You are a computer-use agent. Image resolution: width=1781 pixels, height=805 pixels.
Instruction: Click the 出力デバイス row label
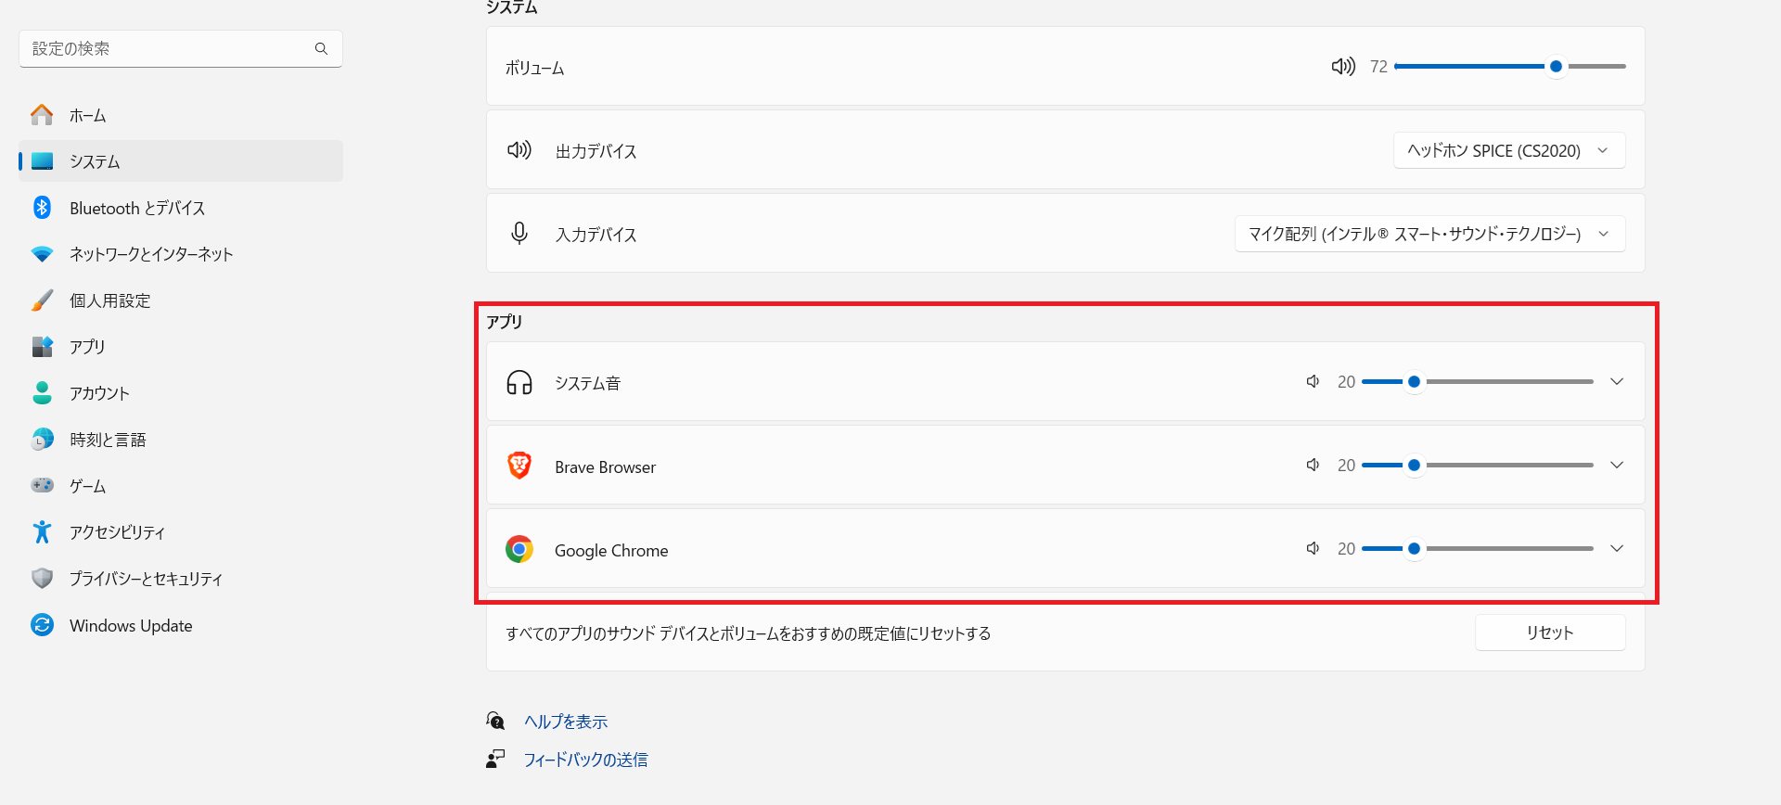pos(596,151)
